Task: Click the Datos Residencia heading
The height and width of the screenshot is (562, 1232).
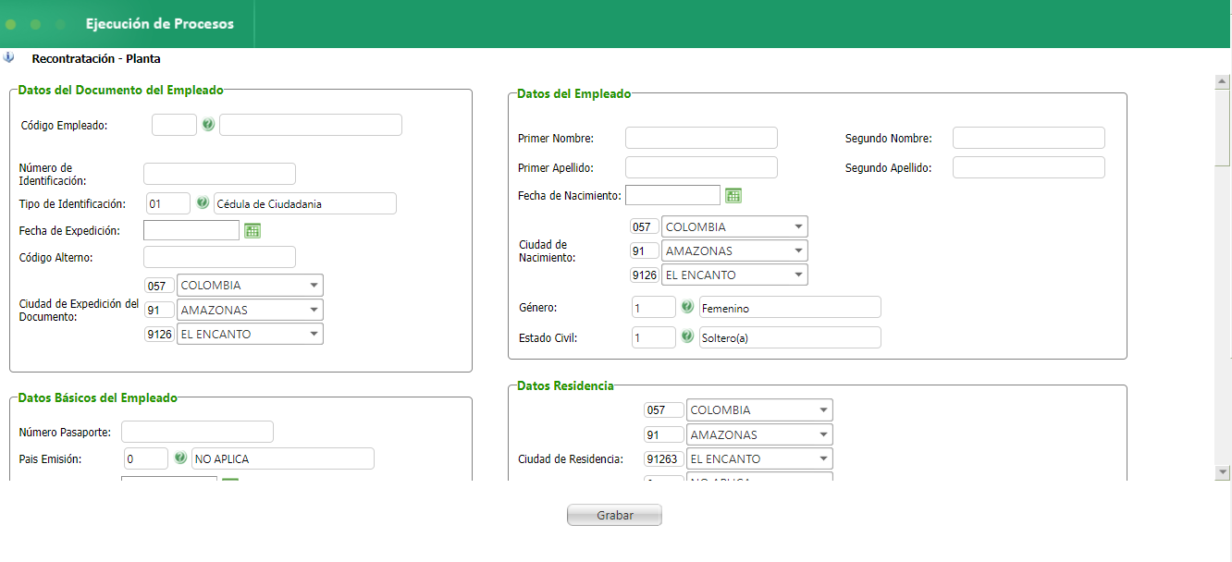Action: [565, 385]
